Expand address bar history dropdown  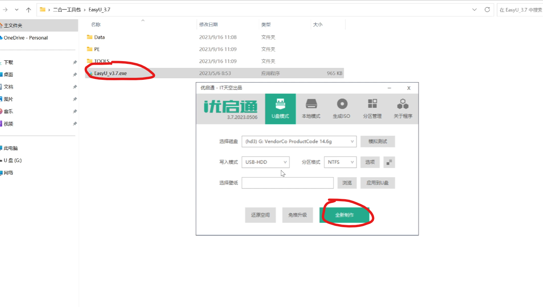pyautogui.click(x=474, y=10)
